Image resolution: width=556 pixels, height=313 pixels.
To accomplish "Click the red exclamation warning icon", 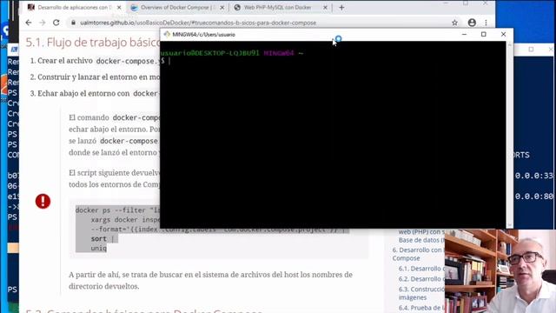I will coord(43,201).
